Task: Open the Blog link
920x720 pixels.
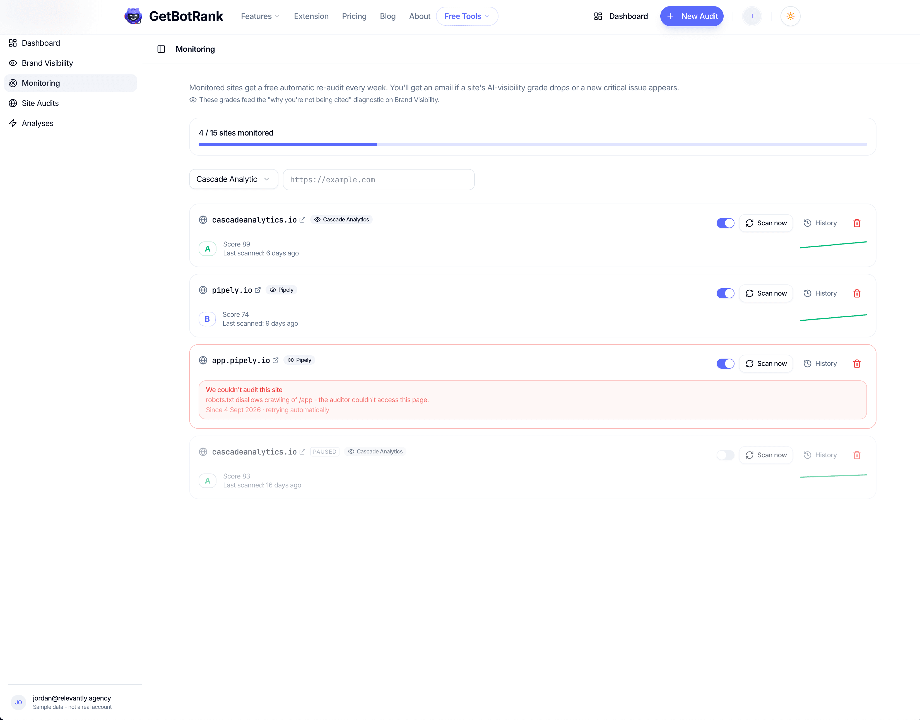Action: coord(387,16)
